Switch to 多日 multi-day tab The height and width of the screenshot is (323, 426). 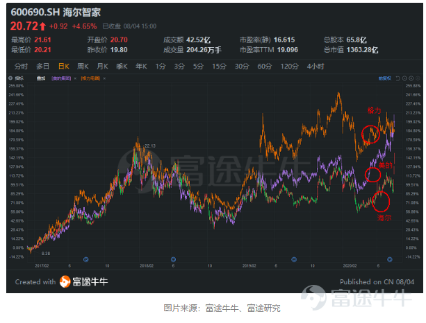coord(42,67)
